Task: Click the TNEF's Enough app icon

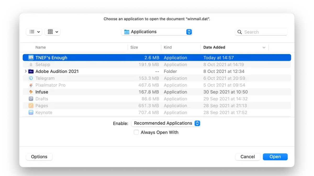Action: point(31,58)
